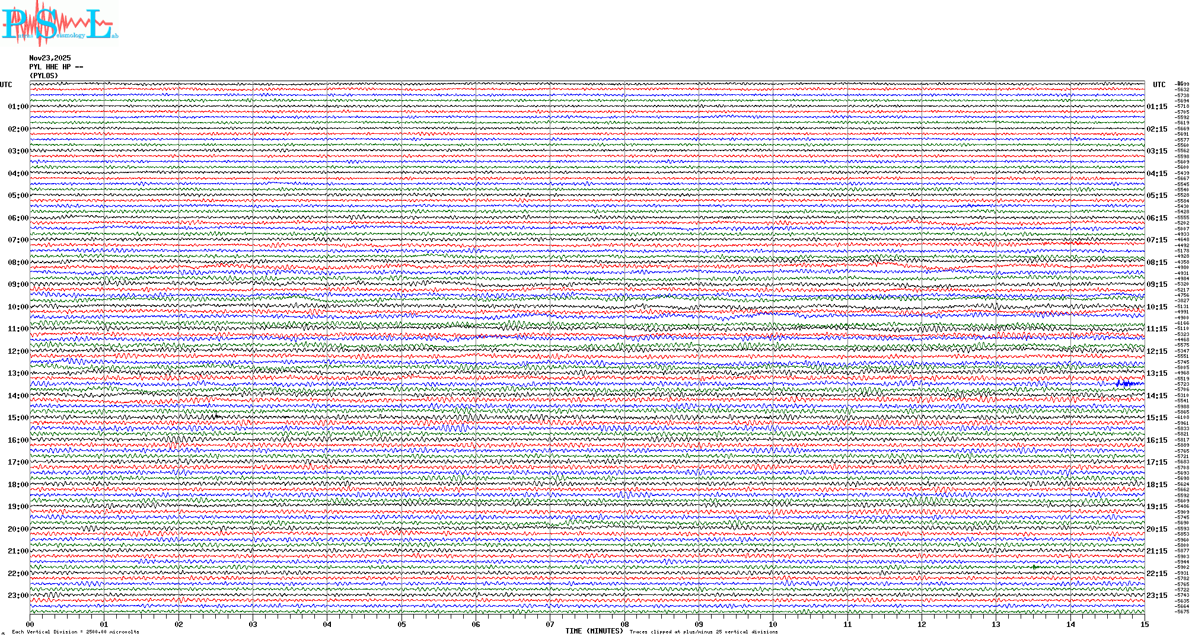The image size is (1192, 640).
Task: Click the Traces clipped footnote text
Action: (x=703, y=632)
